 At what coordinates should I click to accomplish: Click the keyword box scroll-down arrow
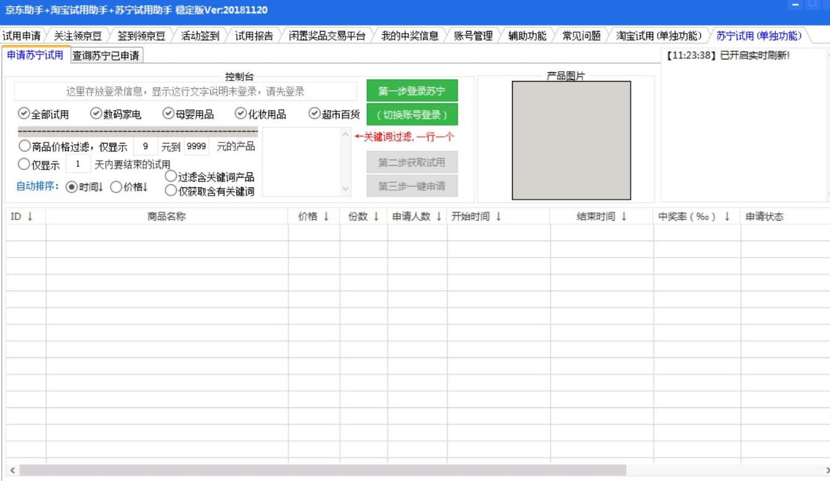[346, 189]
